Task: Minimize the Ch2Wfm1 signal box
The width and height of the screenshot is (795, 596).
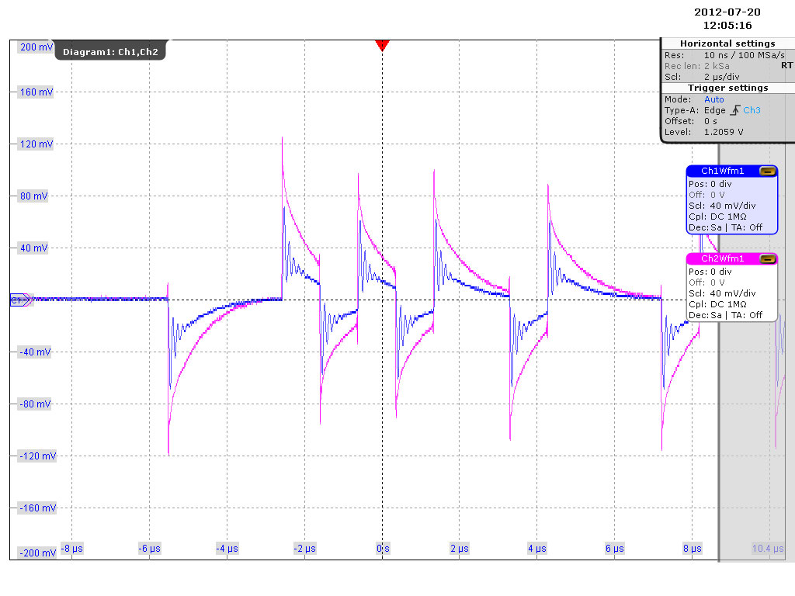Action: pos(767,258)
